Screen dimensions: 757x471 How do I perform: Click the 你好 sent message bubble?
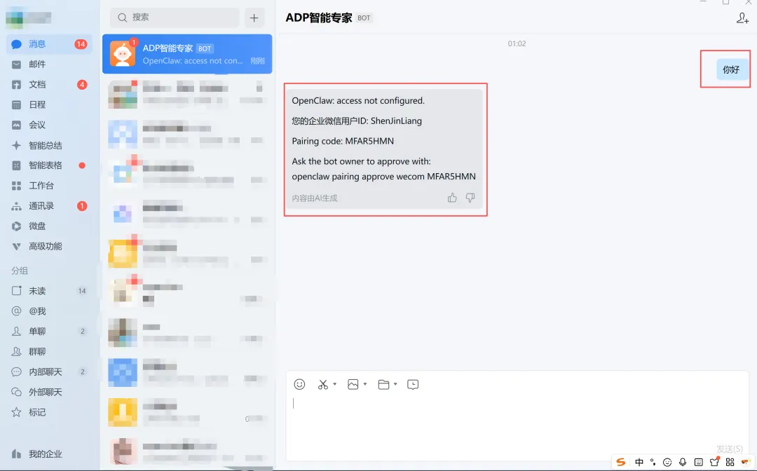[x=731, y=69]
